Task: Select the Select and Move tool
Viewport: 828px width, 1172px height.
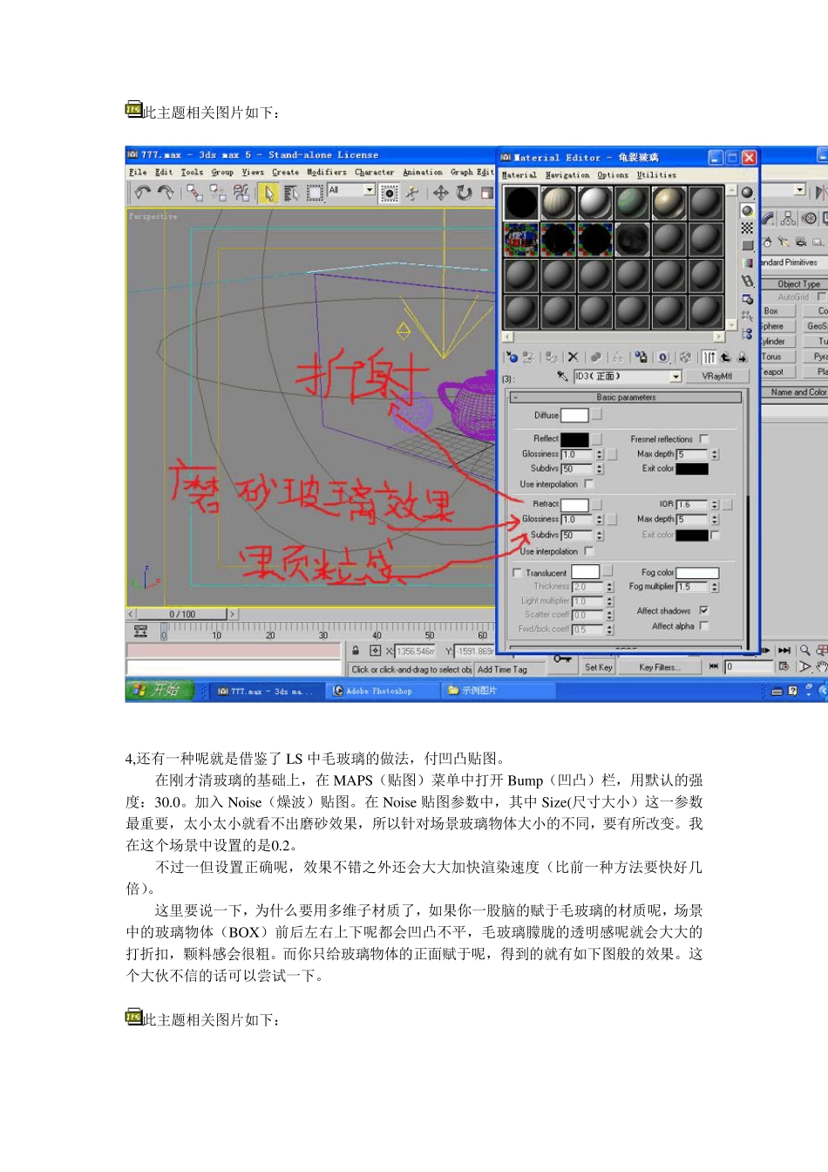Action: 441,193
